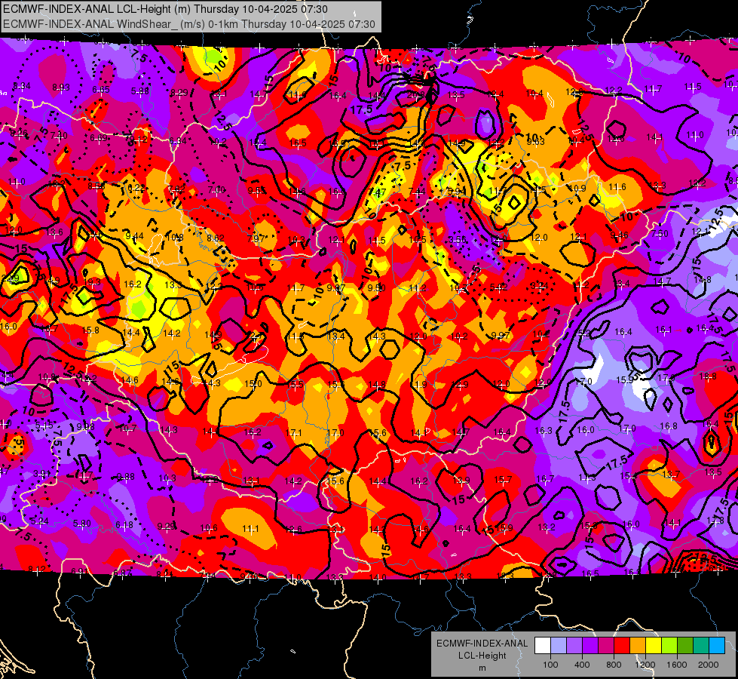Image resolution: width=738 pixels, height=679 pixels.
Task: Click the grid value '7.47'
Action: (378, 192)
